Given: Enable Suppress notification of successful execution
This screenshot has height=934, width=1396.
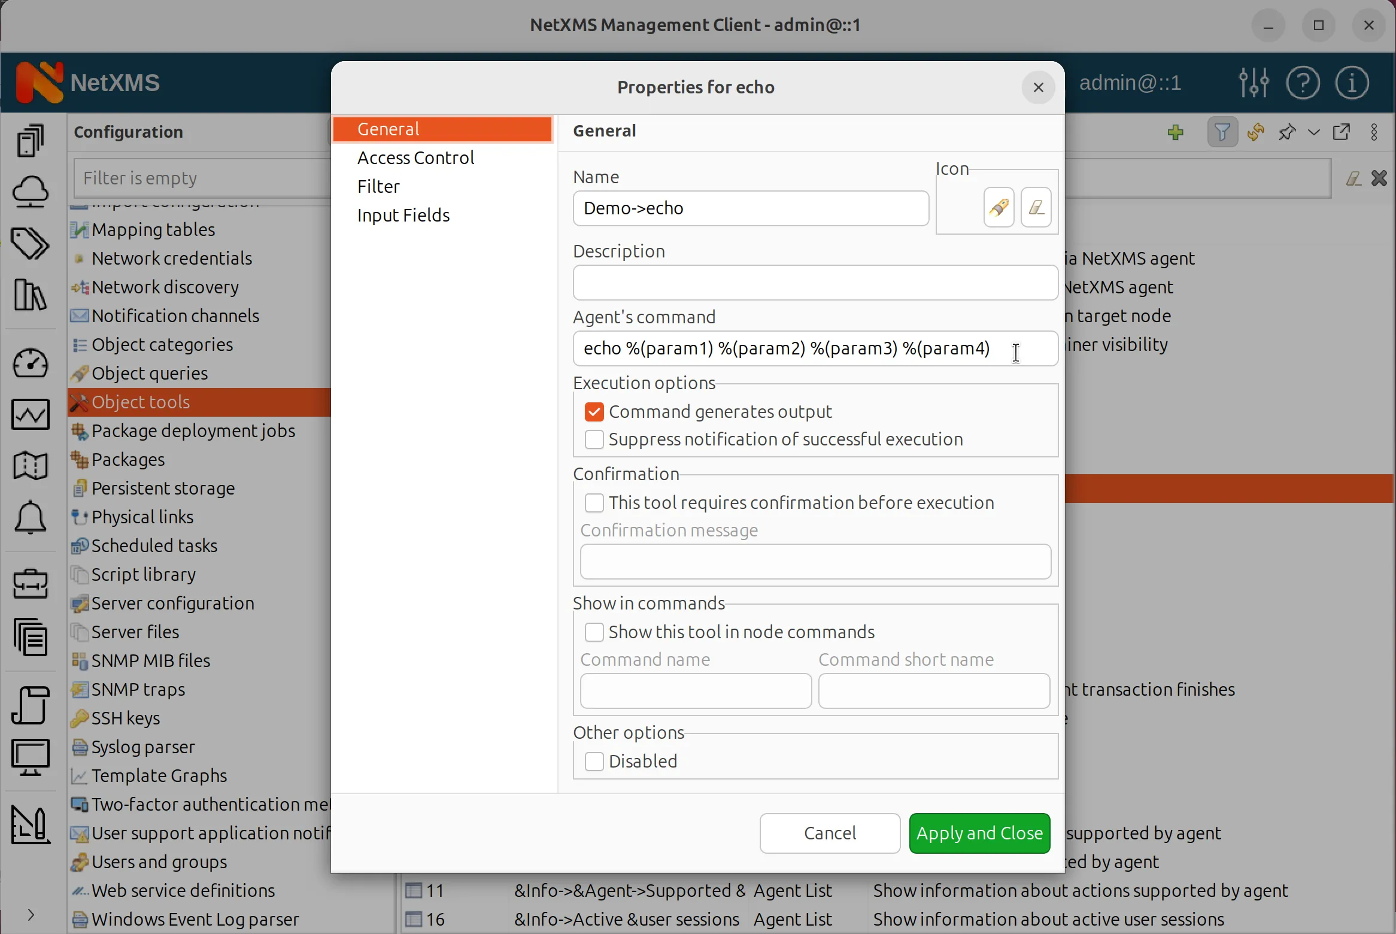Looking at the screenshot, I should [594, 439].
